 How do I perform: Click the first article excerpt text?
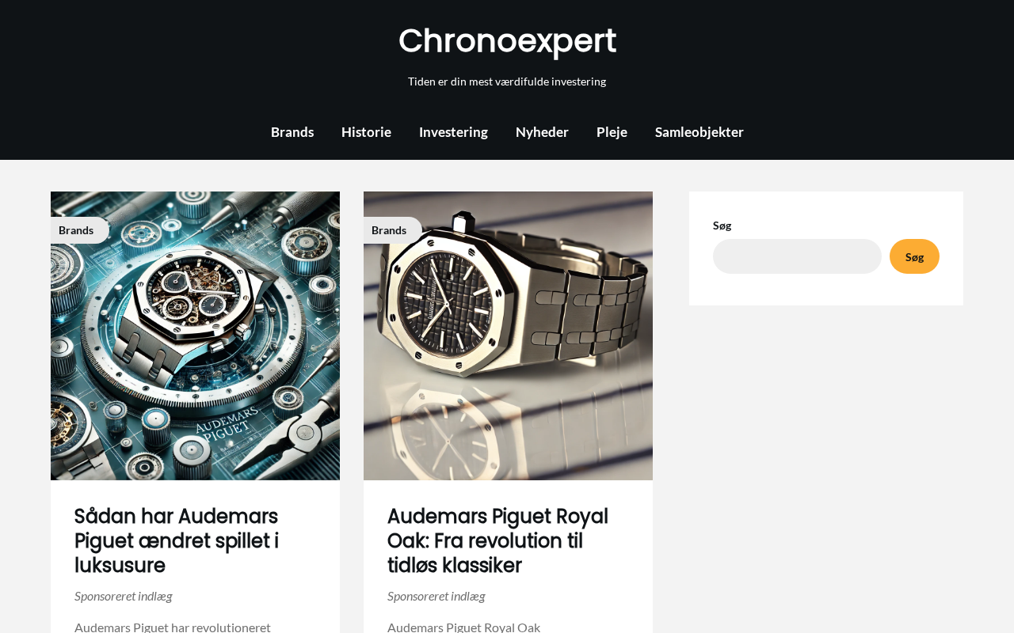(x=173, y=626)
